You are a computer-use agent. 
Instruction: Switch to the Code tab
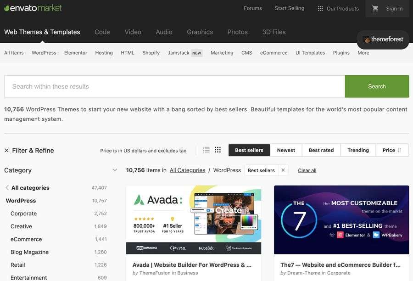pos(102,32)
